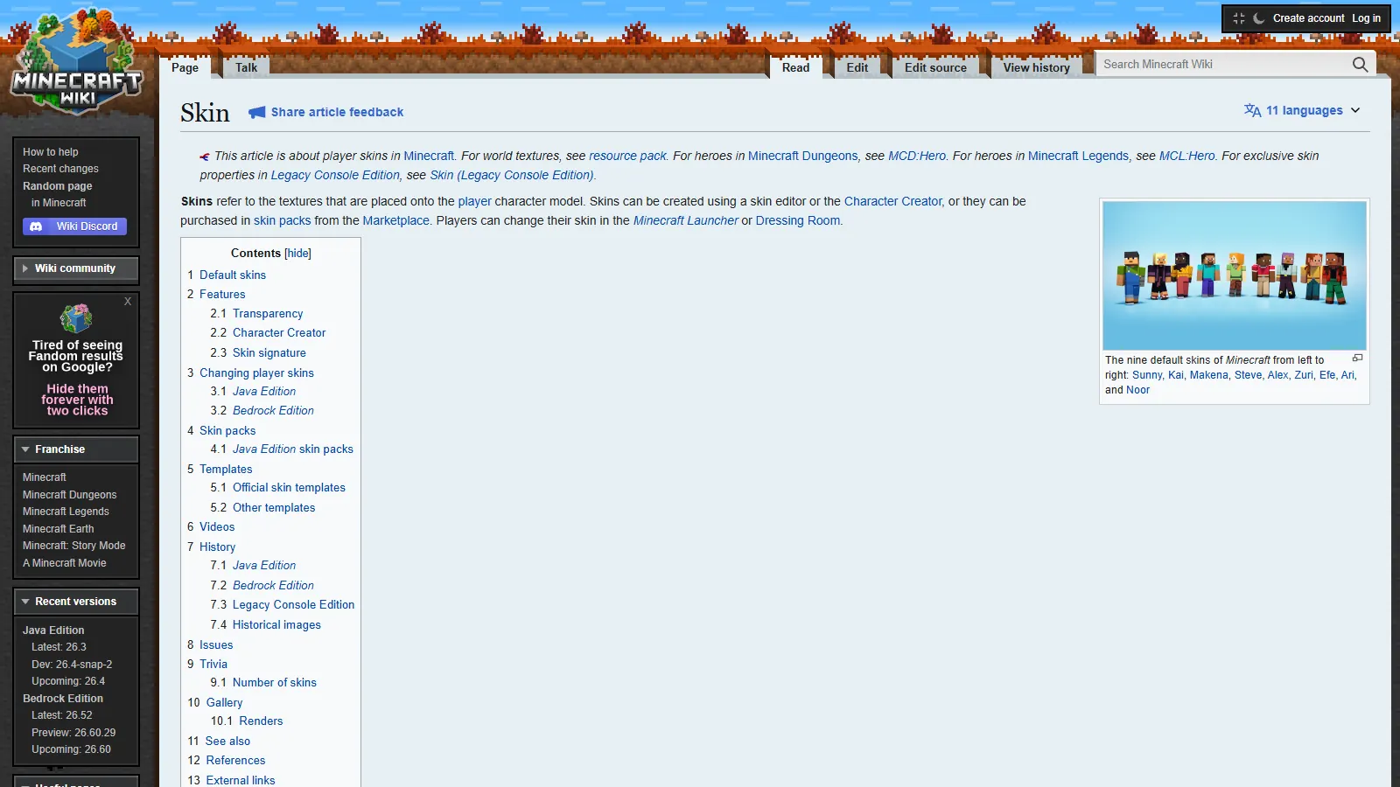Close the Fandom ad with X
The height and width of the screenshot is (787, 1400).
click(128, 301)
